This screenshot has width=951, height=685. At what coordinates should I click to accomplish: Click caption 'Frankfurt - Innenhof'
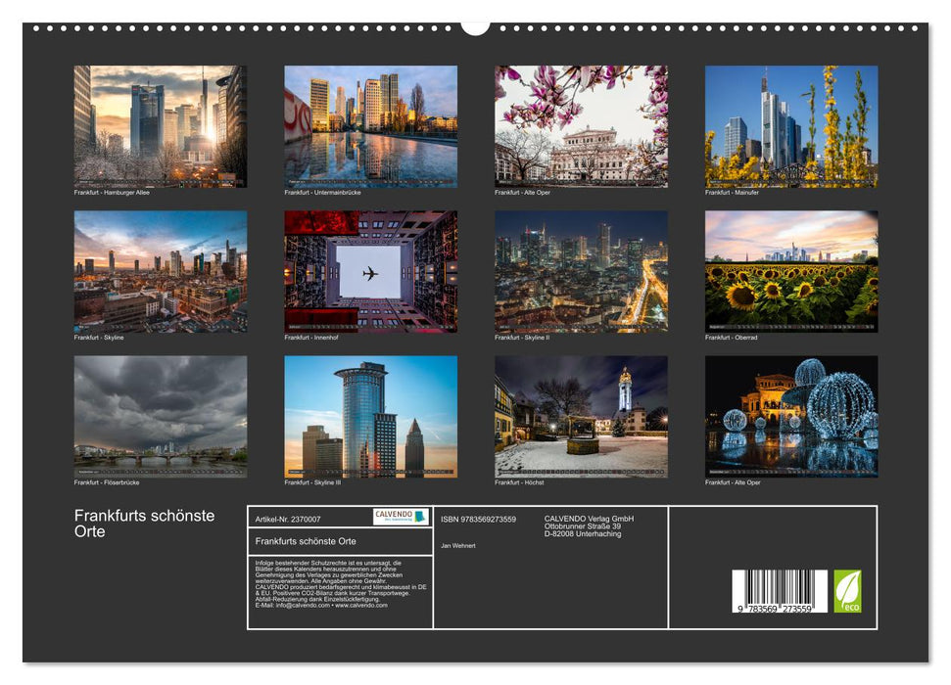[x=311, y=338]
